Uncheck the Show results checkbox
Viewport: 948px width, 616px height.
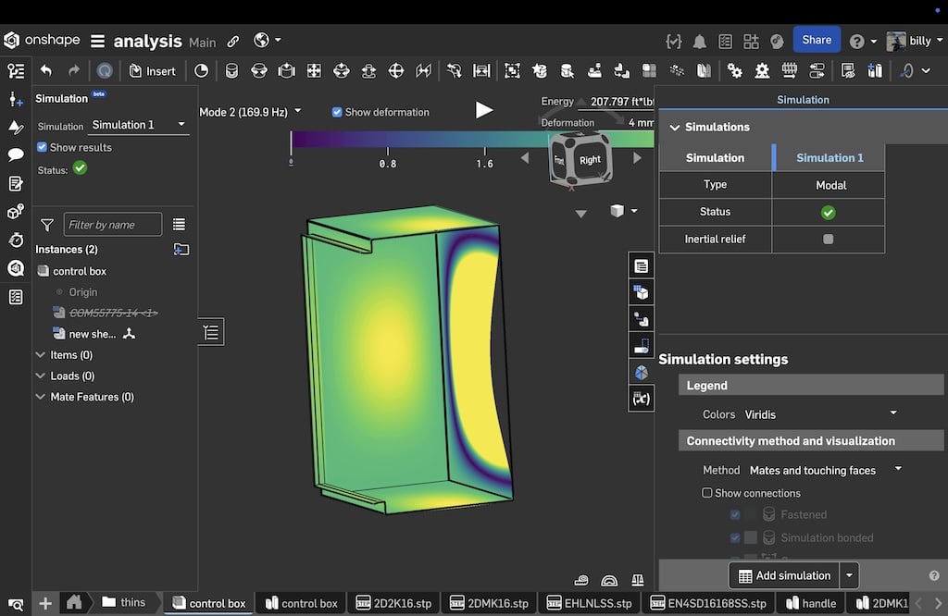42,147
